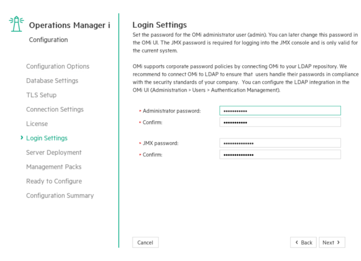Open Configuration Summary step

60,195
